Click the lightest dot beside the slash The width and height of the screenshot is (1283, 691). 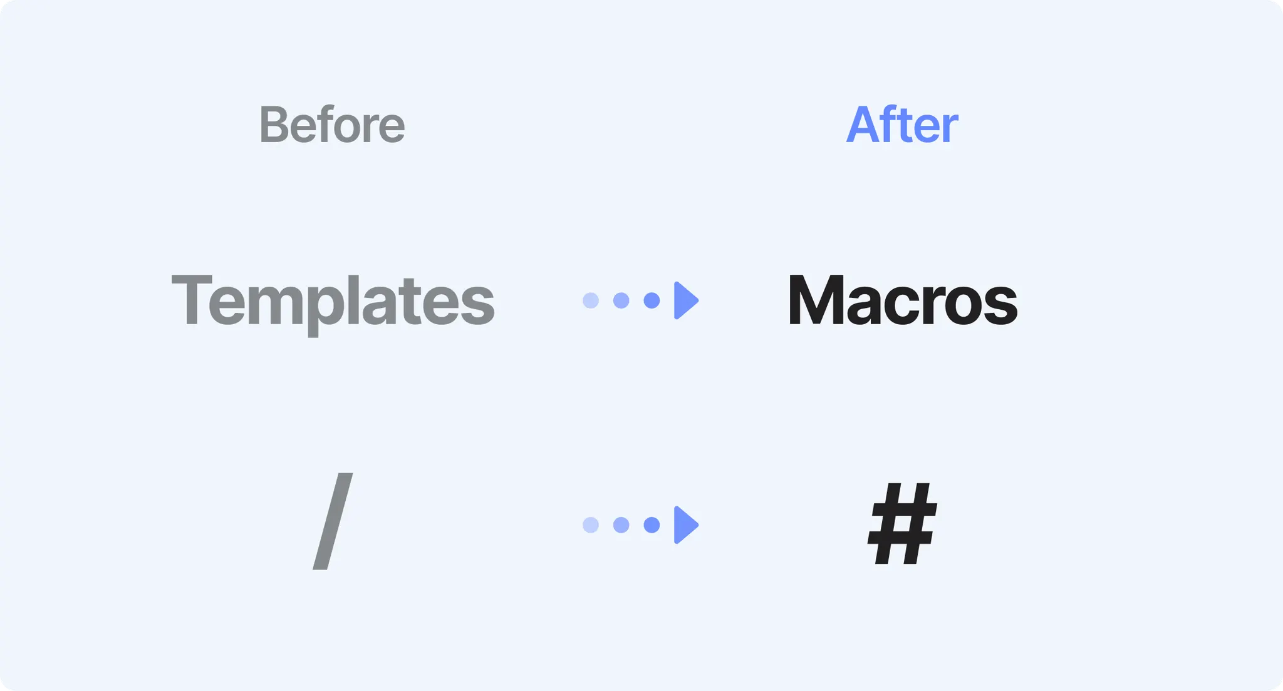[x=591, y=525]
